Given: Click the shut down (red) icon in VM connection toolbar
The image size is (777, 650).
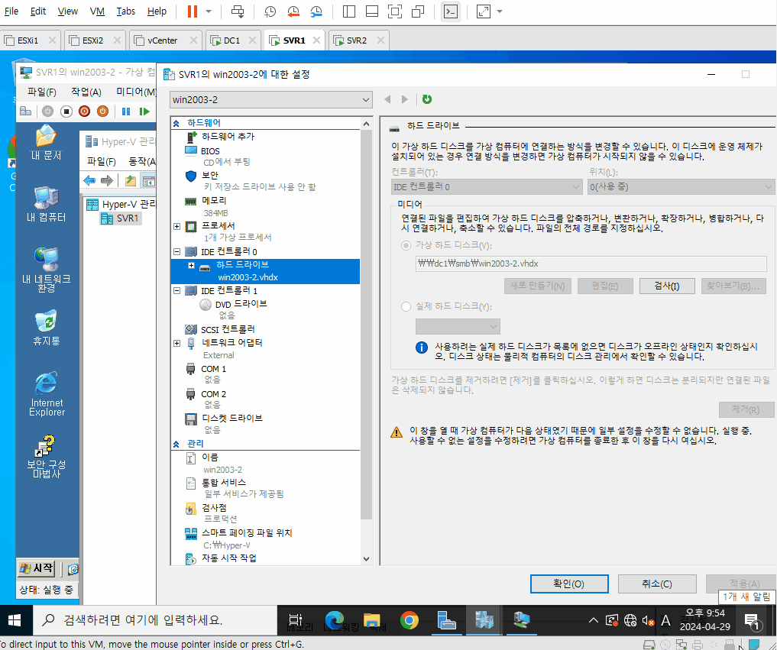Looking at the screenshot, I should click(x=84, y=112).
